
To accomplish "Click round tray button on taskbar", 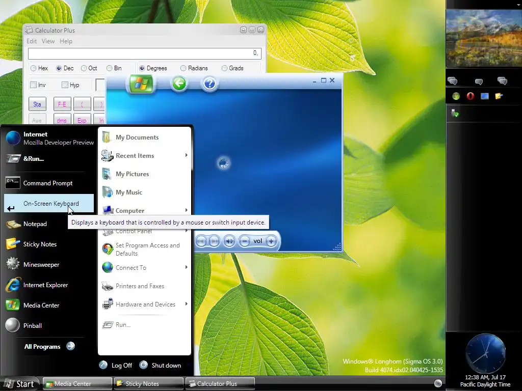I will [438, 383].
